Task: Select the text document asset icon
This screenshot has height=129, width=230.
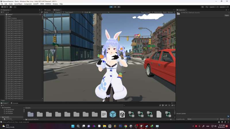Action: click(x=104, y=114)
